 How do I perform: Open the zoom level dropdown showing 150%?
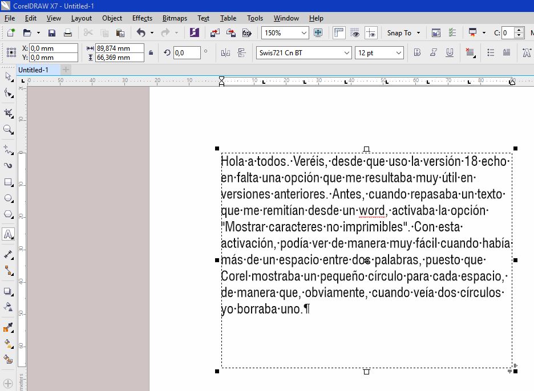pos(304,33)
